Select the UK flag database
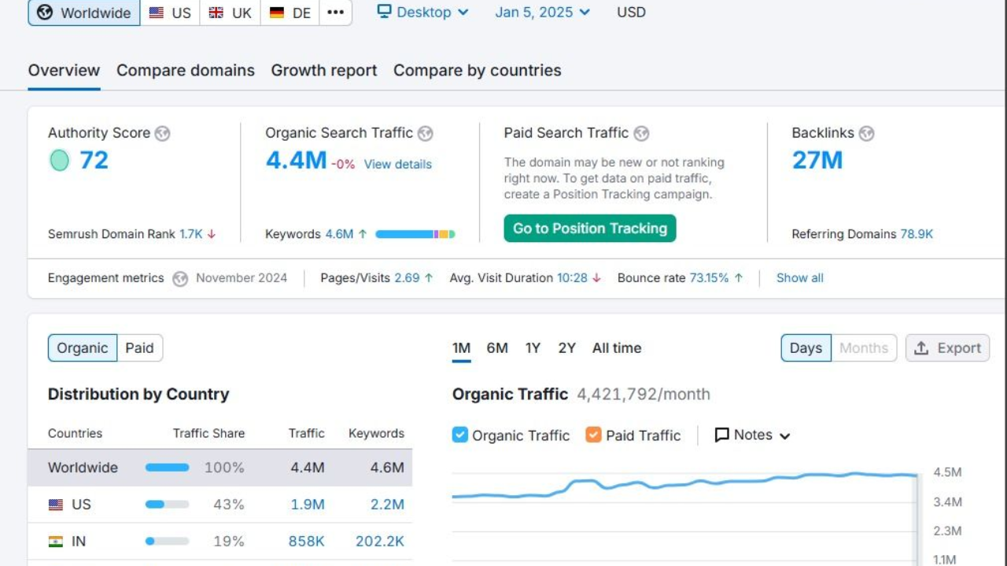 (x=230, y=13)
